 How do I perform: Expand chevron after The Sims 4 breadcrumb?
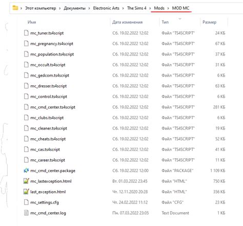(150, 8)
